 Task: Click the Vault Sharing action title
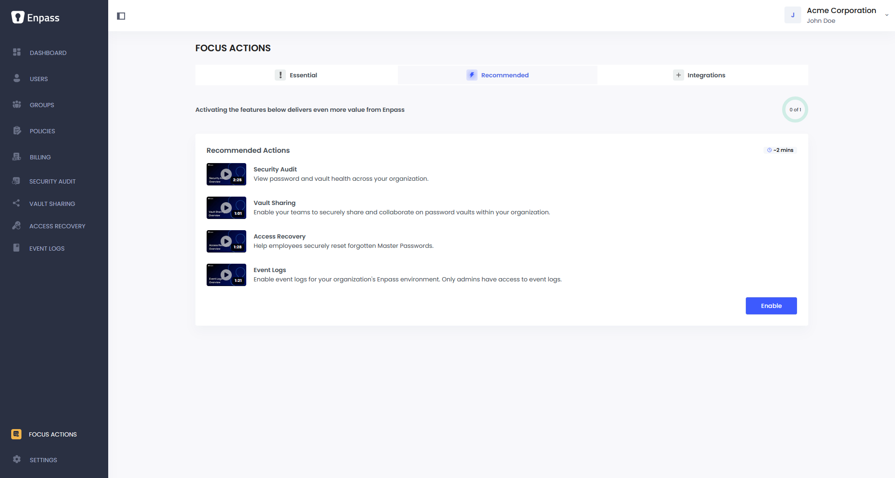275,203
